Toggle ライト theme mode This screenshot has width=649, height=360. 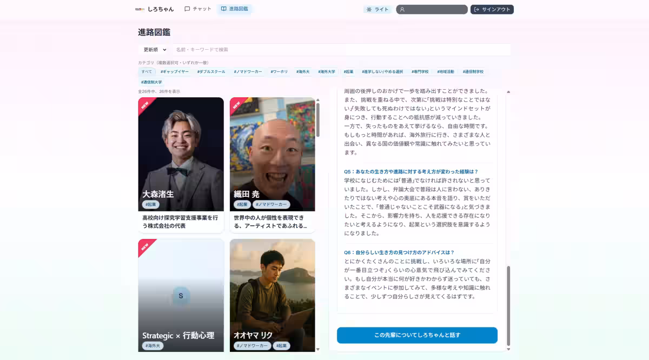pos(378,9)
